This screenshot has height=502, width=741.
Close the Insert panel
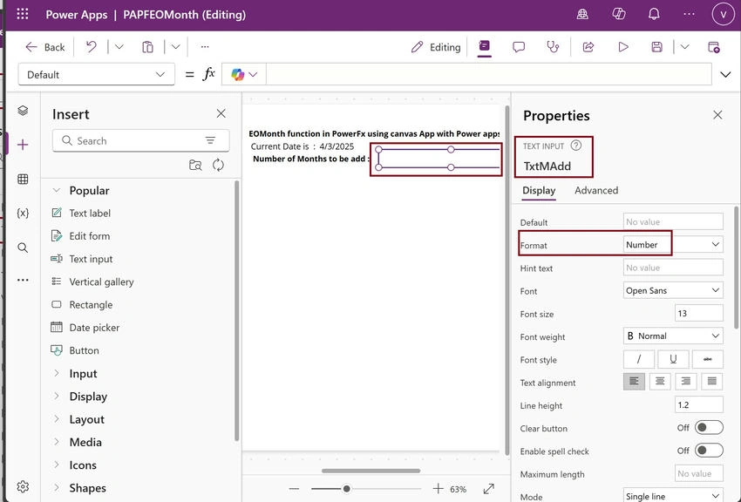221,113
